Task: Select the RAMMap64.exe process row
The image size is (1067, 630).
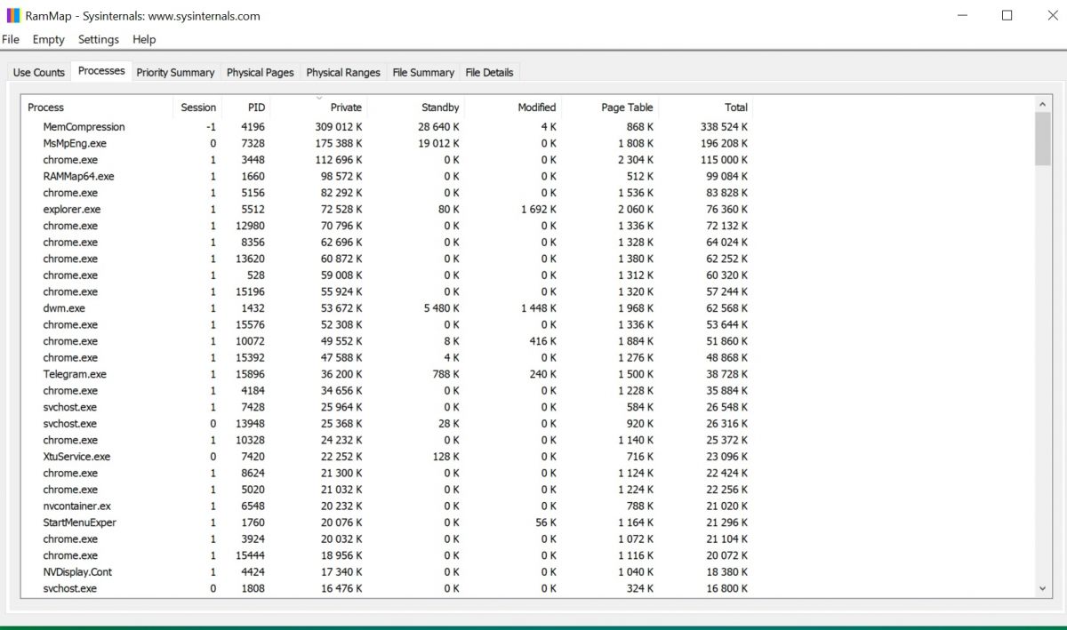Action: tap(388, 176)
